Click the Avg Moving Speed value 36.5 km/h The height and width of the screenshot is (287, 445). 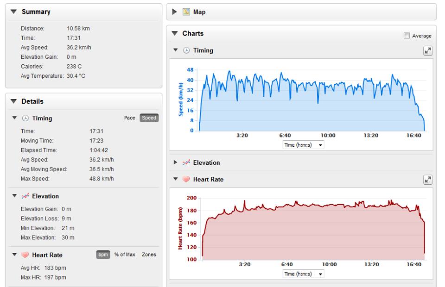tap(102, 169)
